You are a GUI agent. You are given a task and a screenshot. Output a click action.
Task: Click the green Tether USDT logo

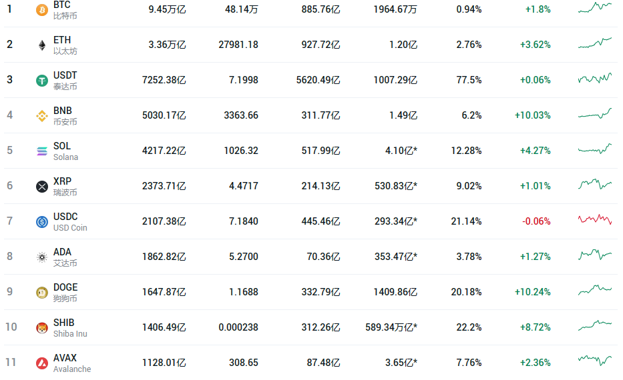point(41,81)
